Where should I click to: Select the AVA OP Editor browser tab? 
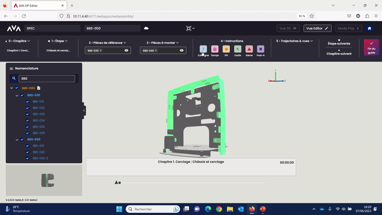(x=39, y=5)
